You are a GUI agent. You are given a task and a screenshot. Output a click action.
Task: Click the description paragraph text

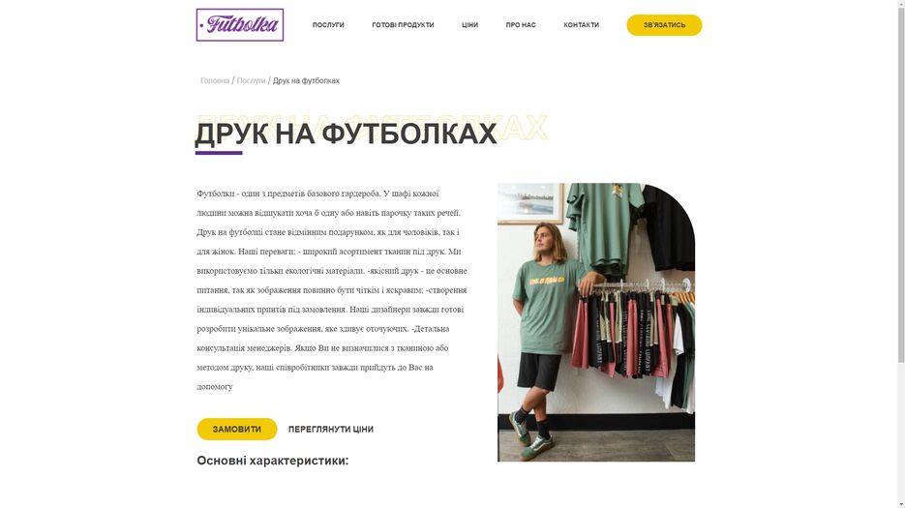pos(332,289)
